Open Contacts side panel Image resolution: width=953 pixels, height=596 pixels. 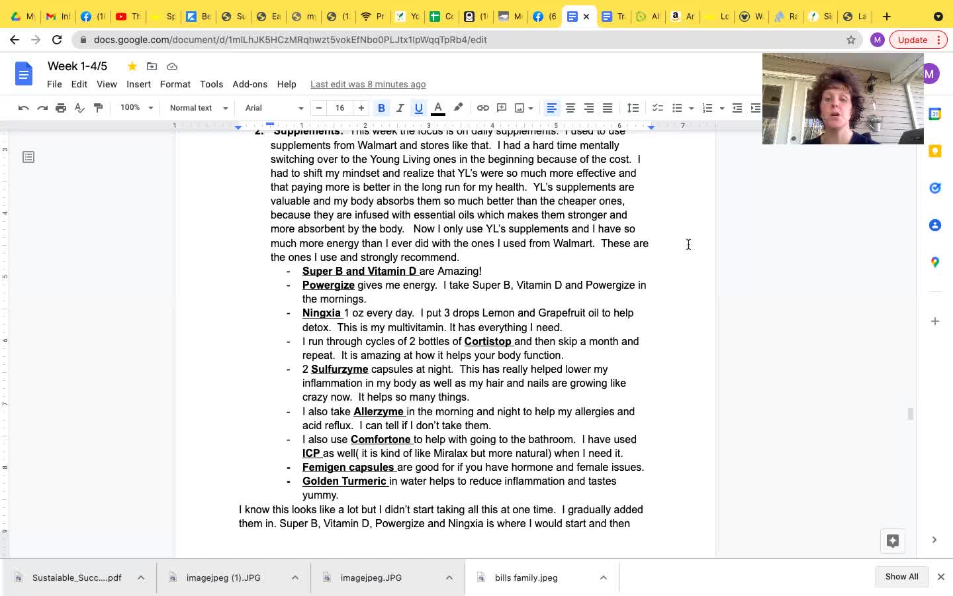pyautogui.click(x=935, y=225)
